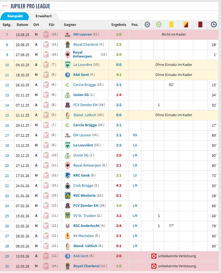221x273 pixels.
Task: Switch to the Kompakt tab
Action: (x=15, y=16)
